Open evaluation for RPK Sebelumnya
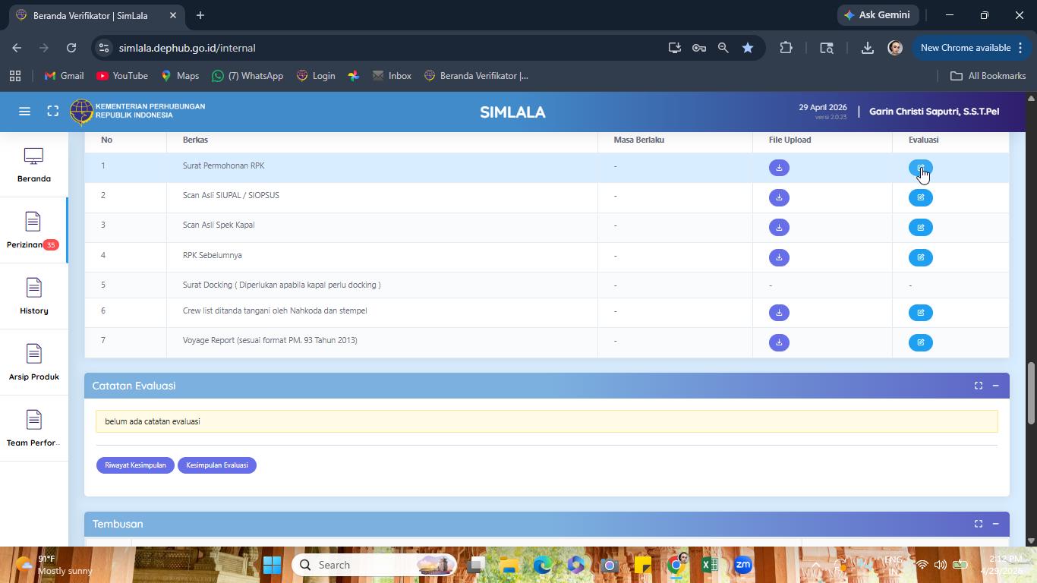 [x=920, y=257]
